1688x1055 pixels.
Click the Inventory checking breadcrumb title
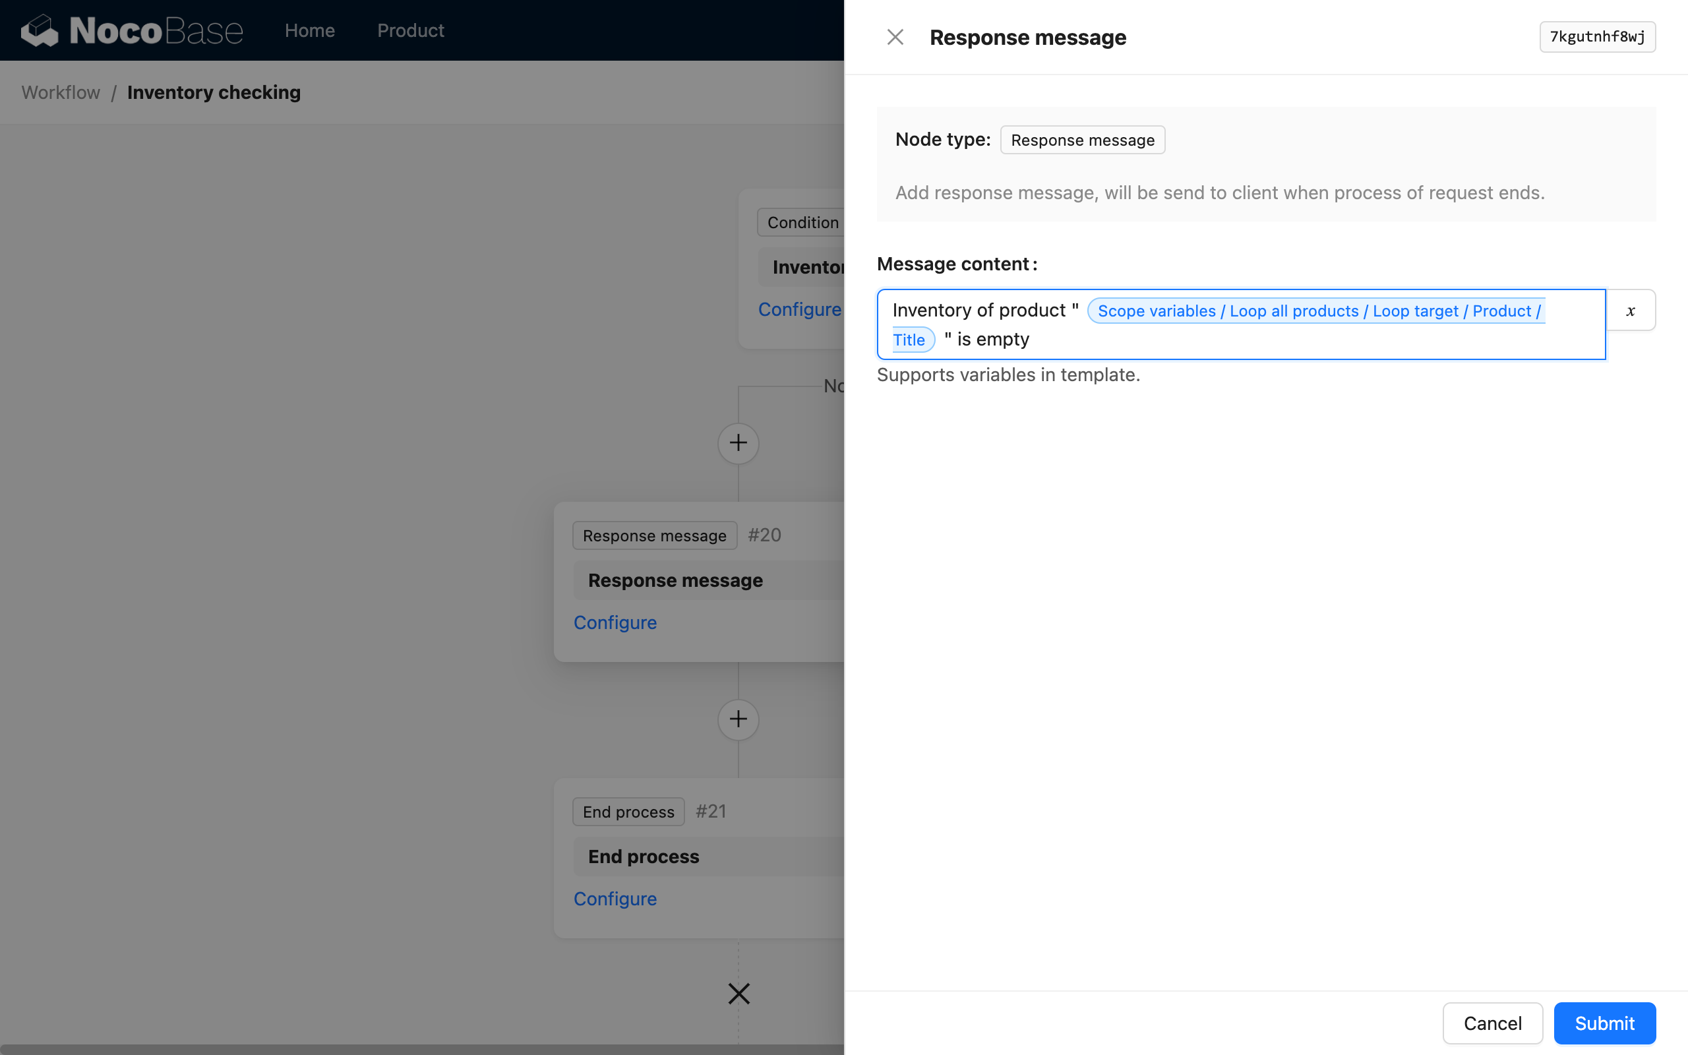pyautogui.click(x=214, y=92)
